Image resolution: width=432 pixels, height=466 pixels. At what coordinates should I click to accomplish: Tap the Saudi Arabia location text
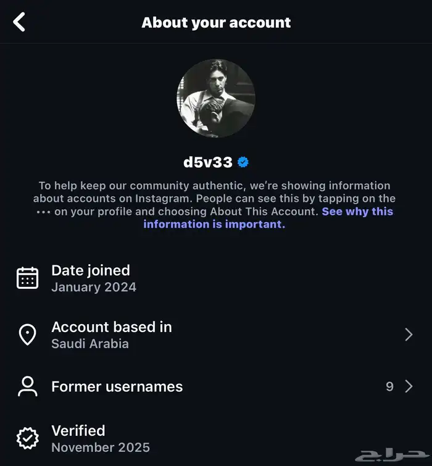pyautogui.click(x=90, y=344)
